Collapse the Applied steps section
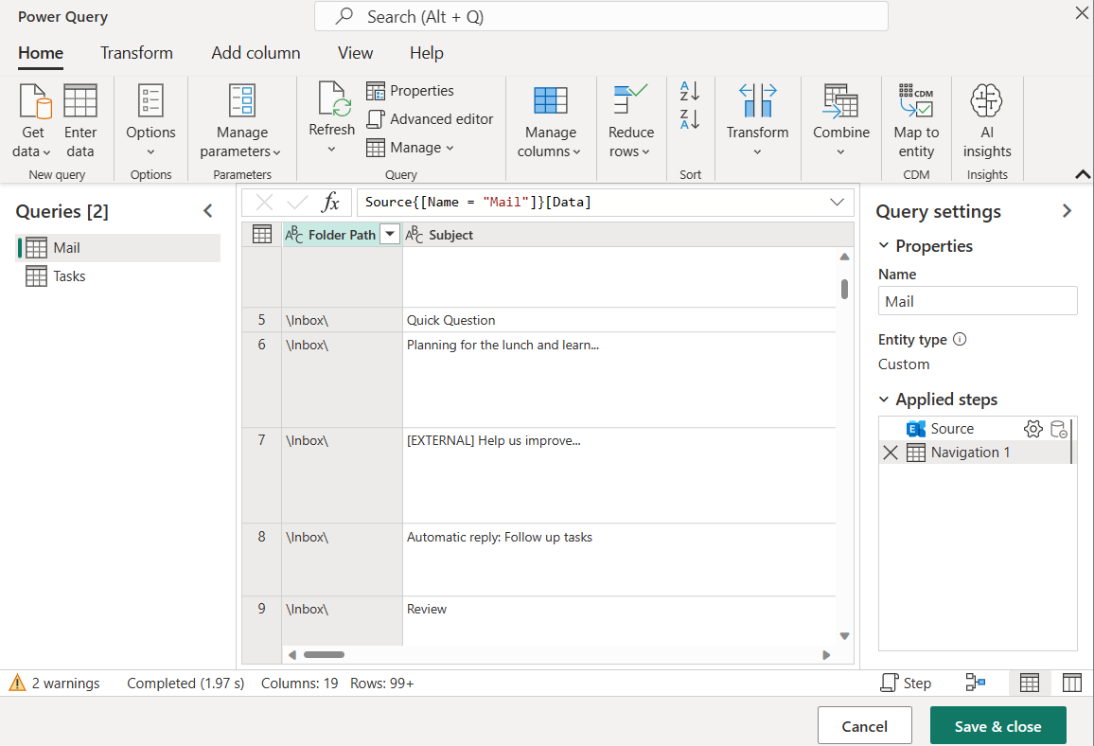This screenshot has width=1094, height=746. (x=884, y=399)
